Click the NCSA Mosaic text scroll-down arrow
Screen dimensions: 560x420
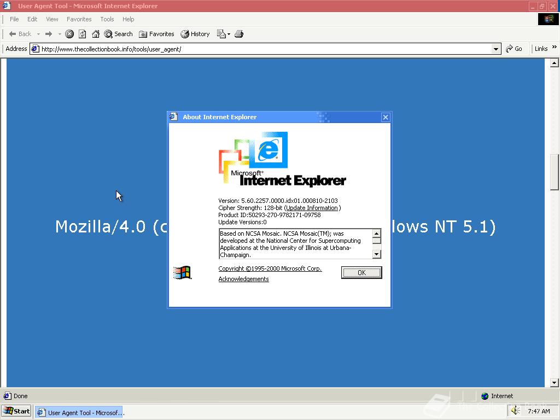click(376, 254)
